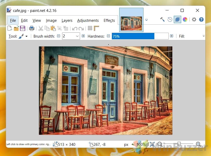The height and width of the screenshot is (156, 211).
Task: Click the Crop to Selection icon
Action: tap(59, 28)
